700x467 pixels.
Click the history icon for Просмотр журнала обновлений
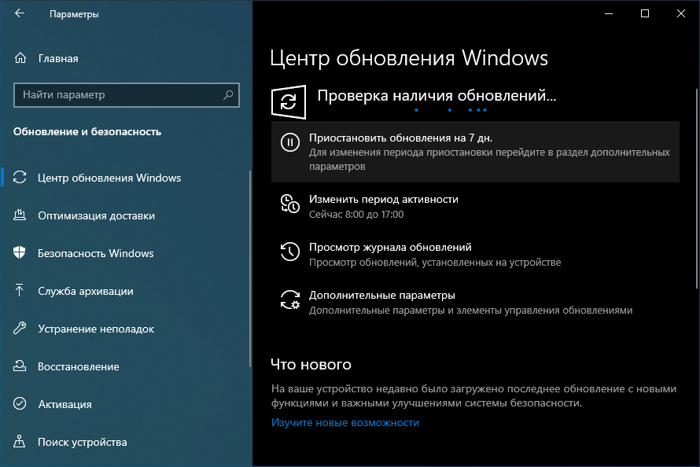[289, 252]
